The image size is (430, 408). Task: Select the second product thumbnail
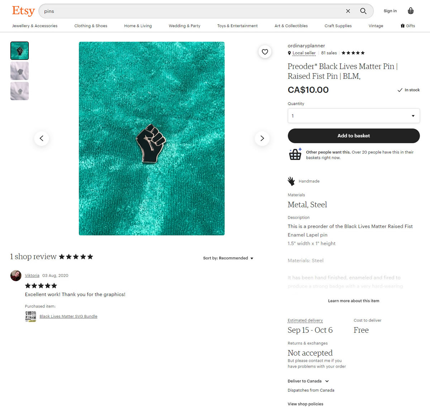(20, 71)
